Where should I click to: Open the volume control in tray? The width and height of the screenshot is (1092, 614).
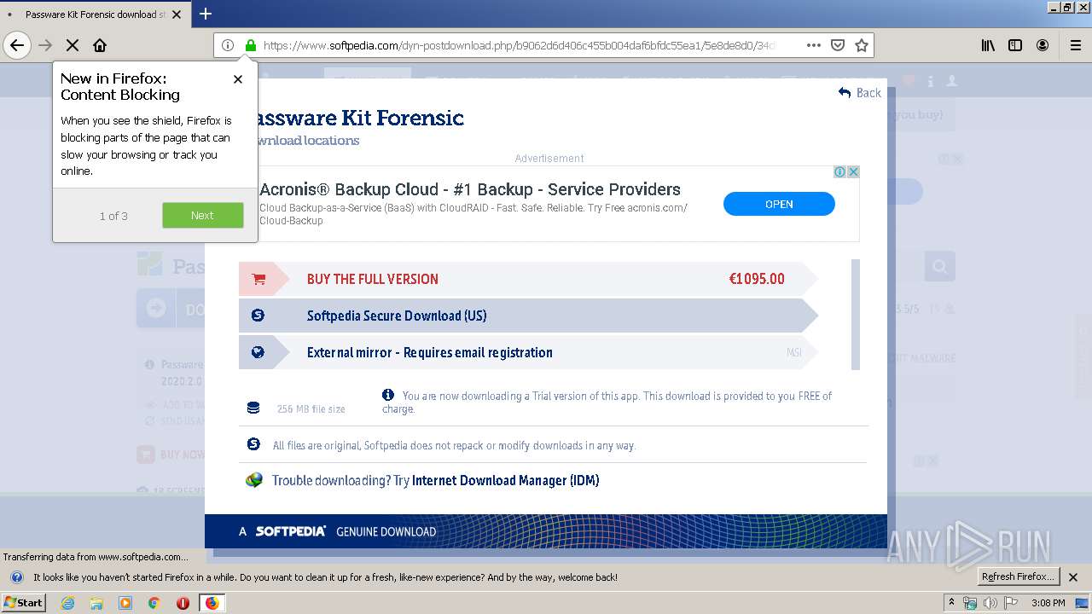point(990,603)
